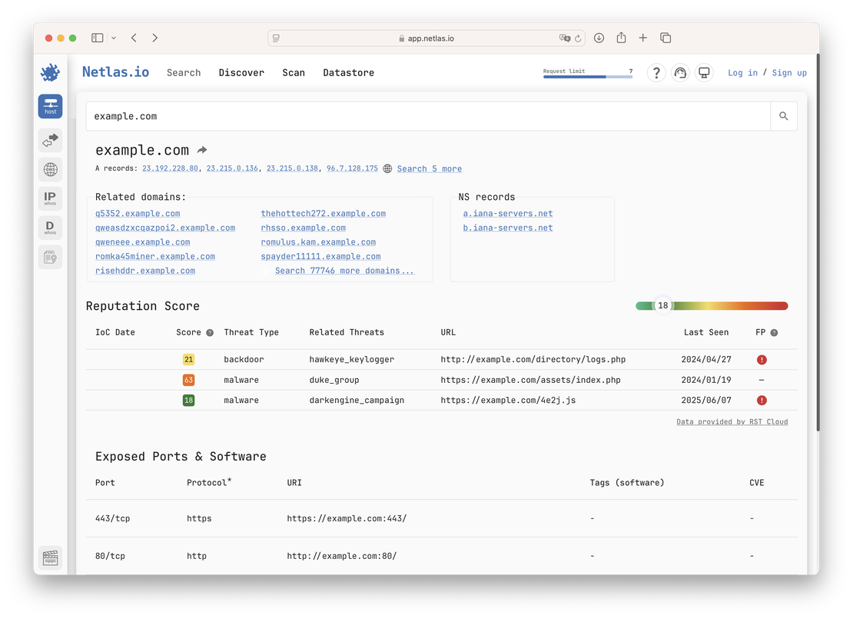Viewport: 853px width, 619px height.
Task: Expand Search 5 more A records
Action: point(429,168)
